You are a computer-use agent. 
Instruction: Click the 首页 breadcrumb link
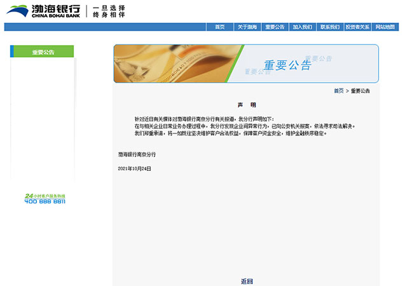click(339, 91)
